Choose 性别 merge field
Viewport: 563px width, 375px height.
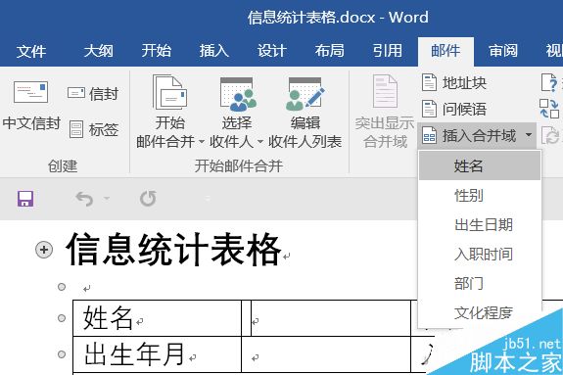click(x=480, y=196)
